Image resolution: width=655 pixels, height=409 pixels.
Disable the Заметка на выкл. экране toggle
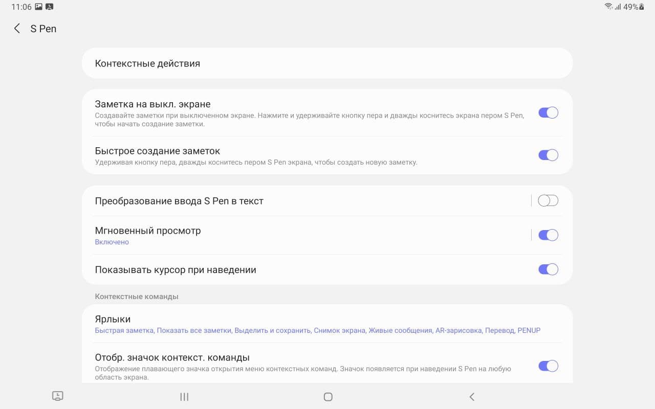(x=548, y=113)
